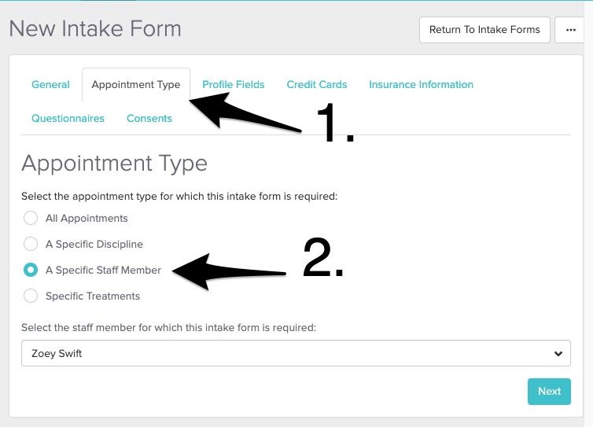This screenshot has width=593, height=427.
Task: Open the Credit Cards tab
Action: [x=317, y=84]
